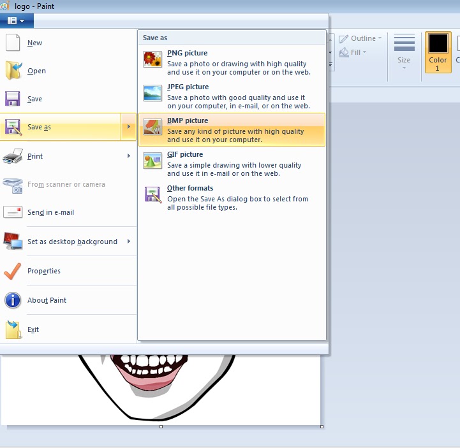Click the Size line thickness icon

coord(404,43)
